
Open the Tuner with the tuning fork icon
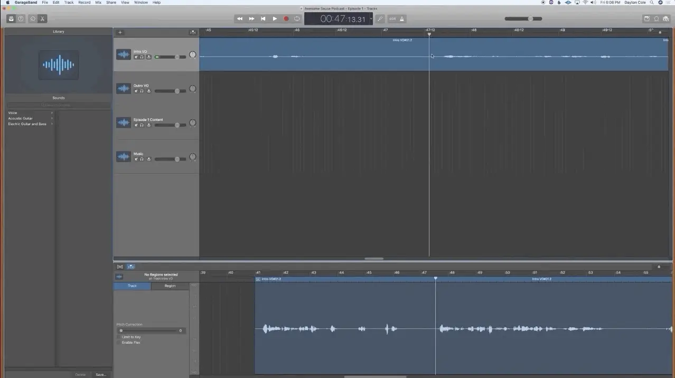(x=380, y=18)
